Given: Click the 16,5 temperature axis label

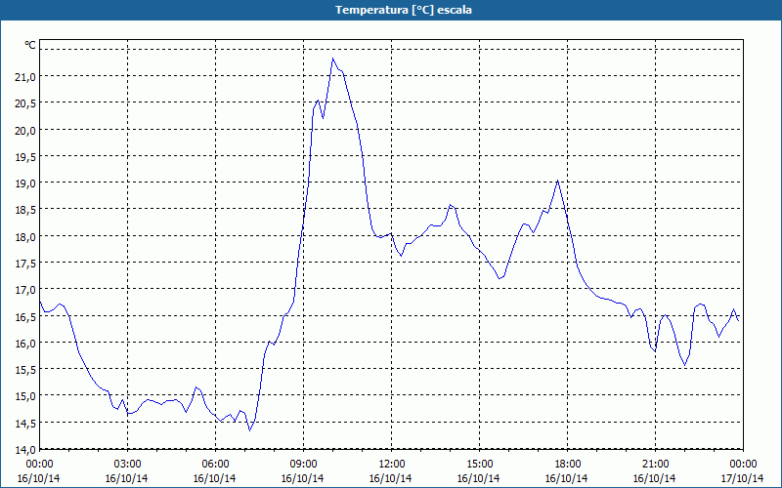Looking at the screenshot, I should (x=26, y=316).
